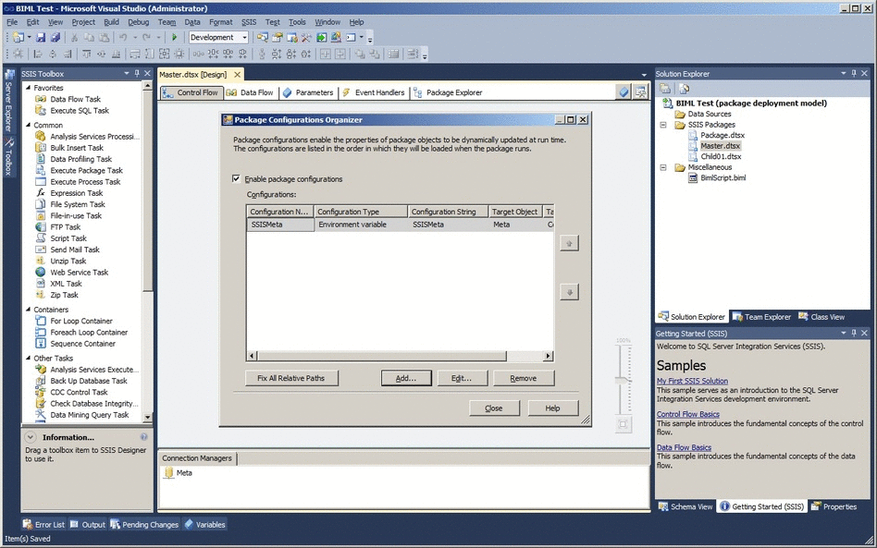Open the Data Flow Basics link
Viewport: 877px width, 548px height.
click(x=684, y=447)
